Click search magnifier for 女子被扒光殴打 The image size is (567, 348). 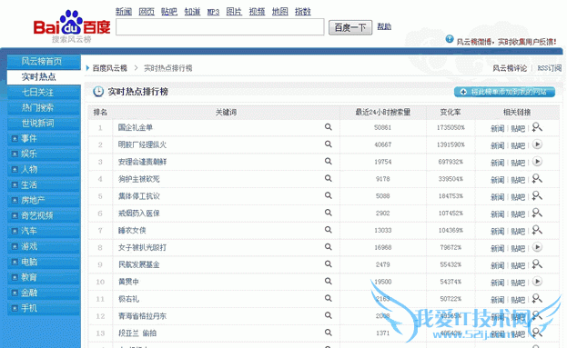[x=328, y=247]
